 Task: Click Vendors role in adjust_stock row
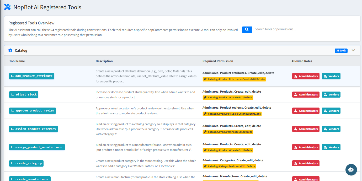coord(331,94)
